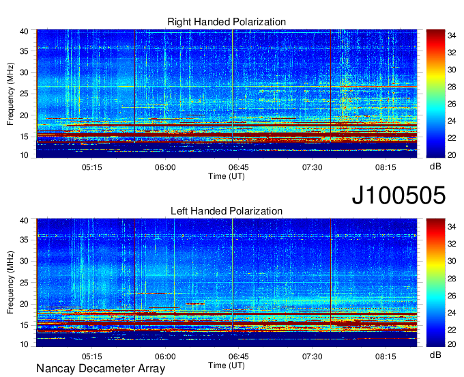Image resolution: width=464 pixels, height=377 pixels.
Task: Click the "15" frequency tick on Left Handed plot
Action: pyautogui.click(x=24, y=326)
